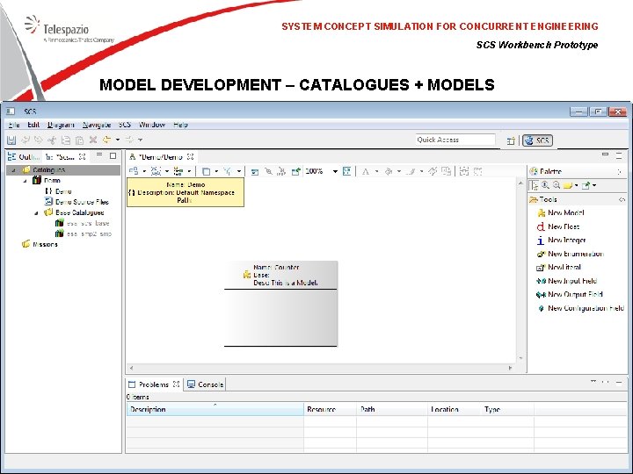Select New Enumeration in the palette
The image size is (633, 474).
point(574,254)
